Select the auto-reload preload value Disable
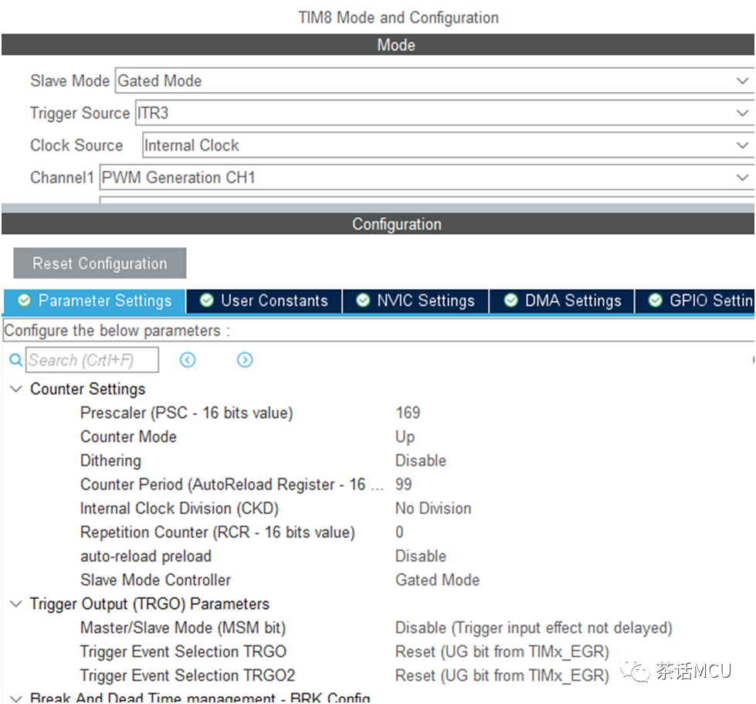 pos(421,556)
